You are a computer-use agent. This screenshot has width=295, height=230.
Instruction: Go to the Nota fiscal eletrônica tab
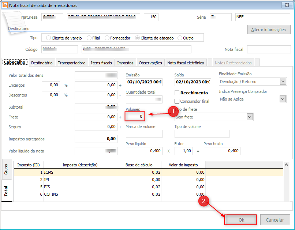click(x=186, y=63)
